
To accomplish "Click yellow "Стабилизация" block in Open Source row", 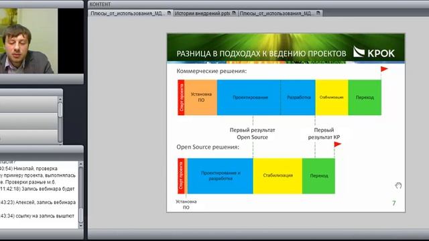I will pyautogui.click(x=278, y=175).
